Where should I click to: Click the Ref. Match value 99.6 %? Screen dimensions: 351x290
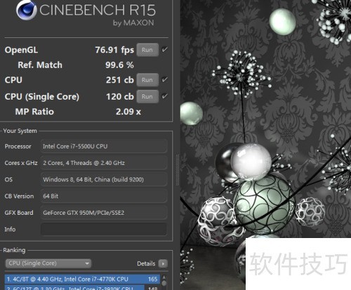coord(119,65)
